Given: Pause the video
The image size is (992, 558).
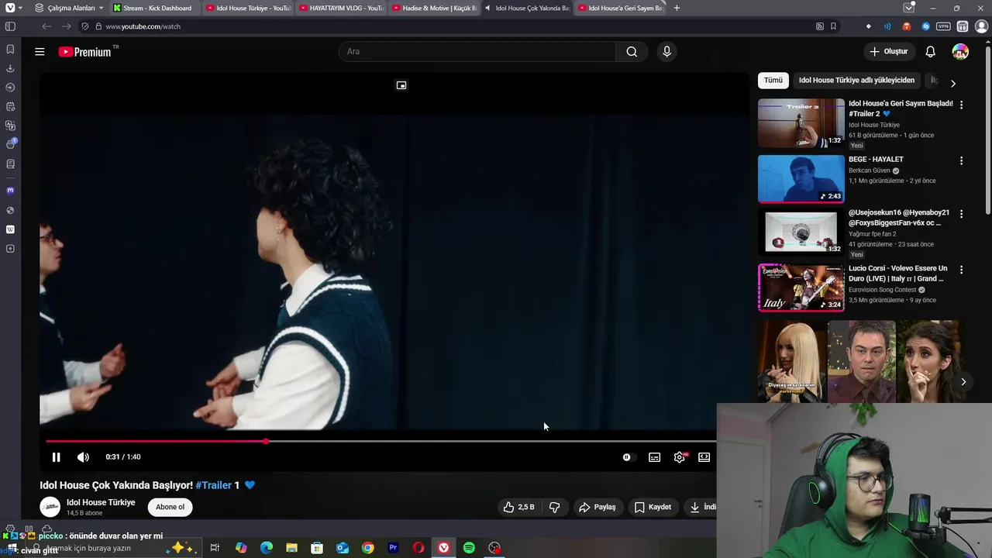Looking at the screenshot, I should click(x=56, y=457).
